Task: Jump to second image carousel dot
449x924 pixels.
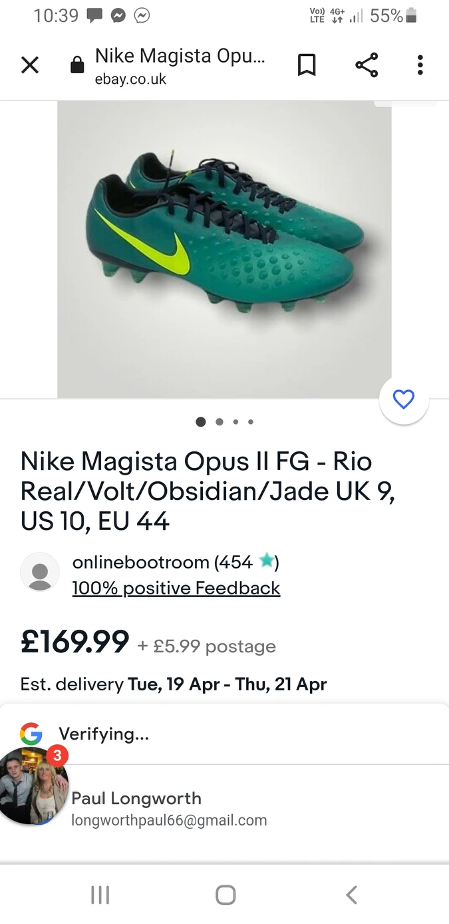Action: click(x=220, y=421)
